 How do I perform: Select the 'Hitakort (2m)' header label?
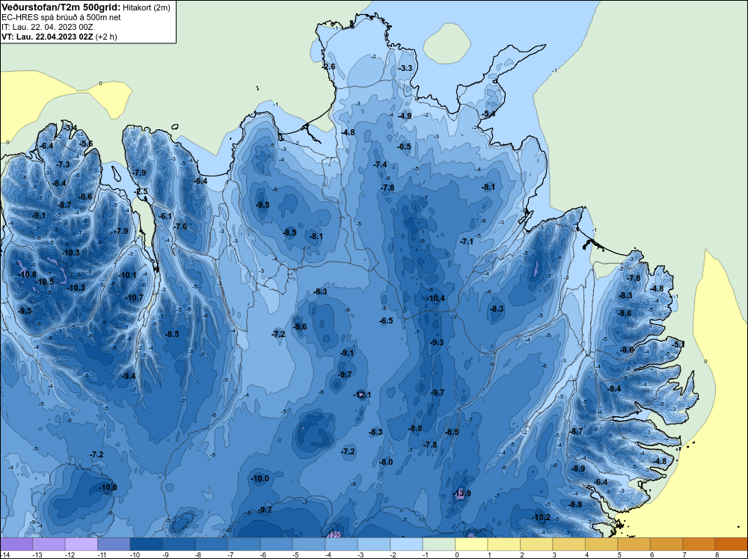146,7
